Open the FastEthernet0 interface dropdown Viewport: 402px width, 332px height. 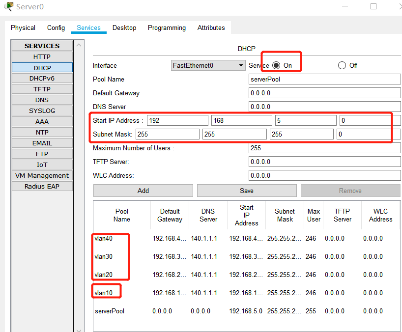[208, 65]
